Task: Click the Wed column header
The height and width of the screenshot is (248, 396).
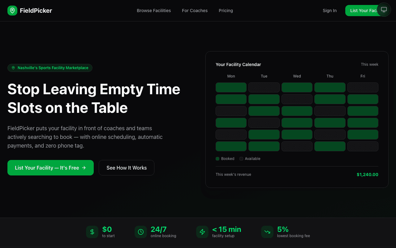Action: 297,76
